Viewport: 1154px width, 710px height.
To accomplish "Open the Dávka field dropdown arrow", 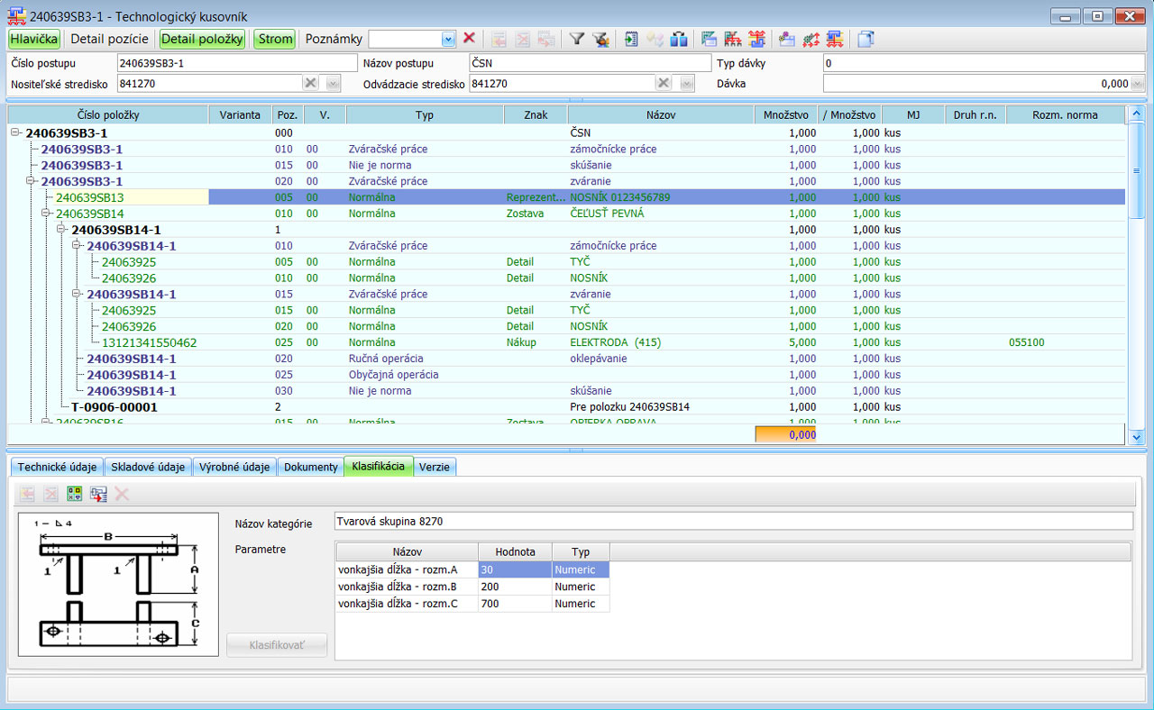I will coord(1138,84).
